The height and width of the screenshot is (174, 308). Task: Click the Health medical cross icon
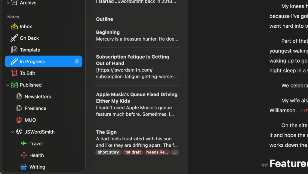pyautogui.click(x=24, y=155)
